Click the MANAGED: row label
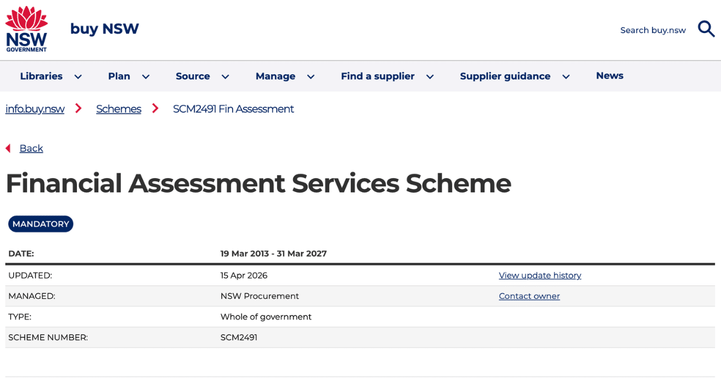 pos(32,296)
